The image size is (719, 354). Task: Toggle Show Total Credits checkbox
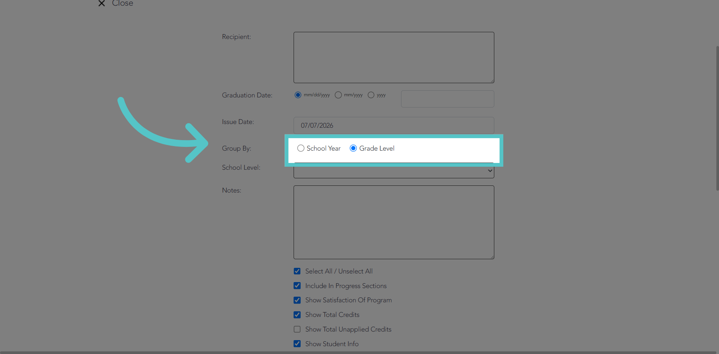pos(297,315)
